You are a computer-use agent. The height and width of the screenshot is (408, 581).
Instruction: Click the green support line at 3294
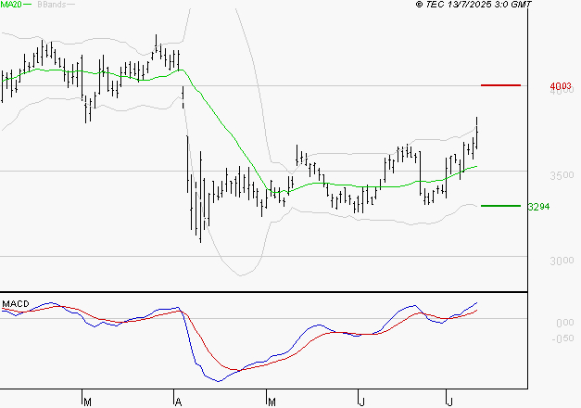point(501,206)
